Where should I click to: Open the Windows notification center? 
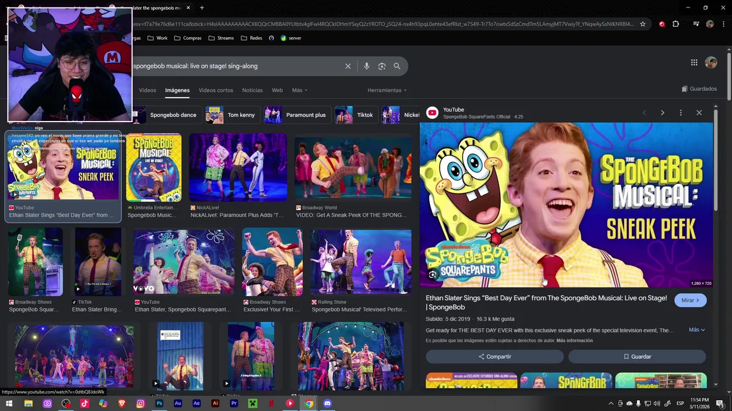coord(720,404)
